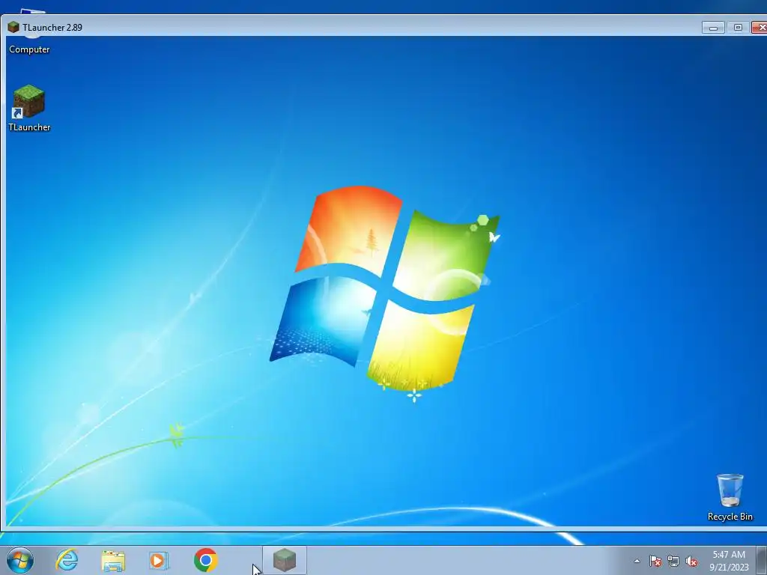The height and width of the screenshot is (575, 767).
Task: Show hidden system tray icons
Action: click(x=637, y=561)
